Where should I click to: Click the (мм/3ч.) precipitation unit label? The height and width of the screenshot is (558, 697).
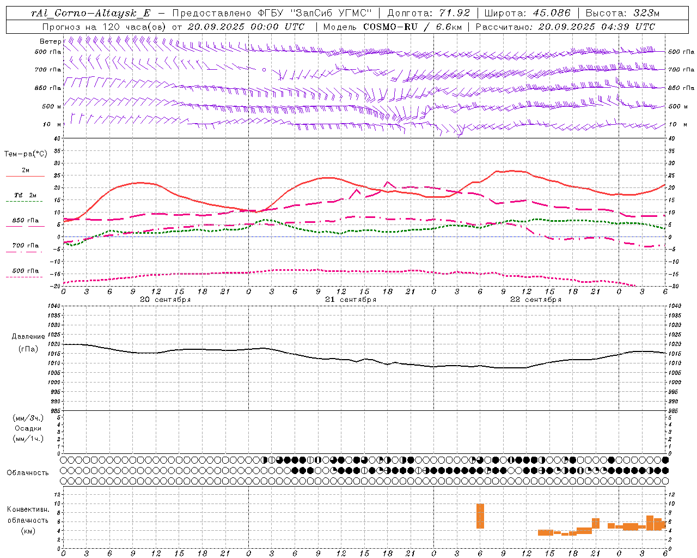[28, 418]
